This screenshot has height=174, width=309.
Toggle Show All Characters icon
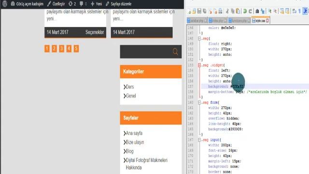[x=299, y=11]
